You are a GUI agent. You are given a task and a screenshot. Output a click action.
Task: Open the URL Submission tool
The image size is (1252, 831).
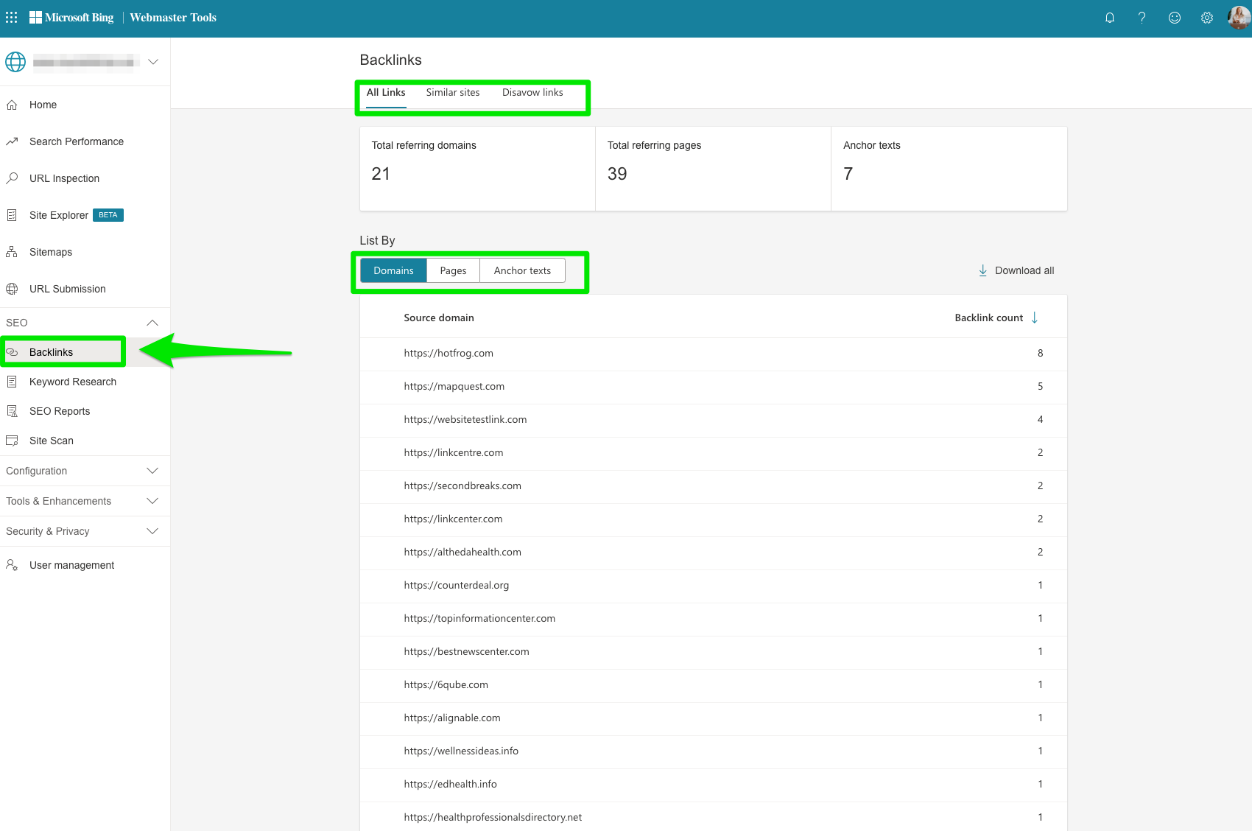(67, 289)
